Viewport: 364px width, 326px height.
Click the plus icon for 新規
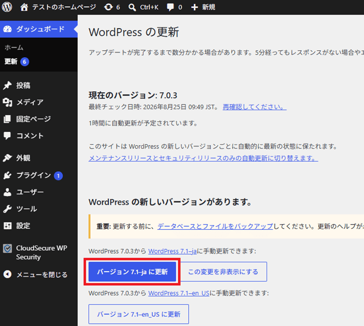[x=194, y=7]
